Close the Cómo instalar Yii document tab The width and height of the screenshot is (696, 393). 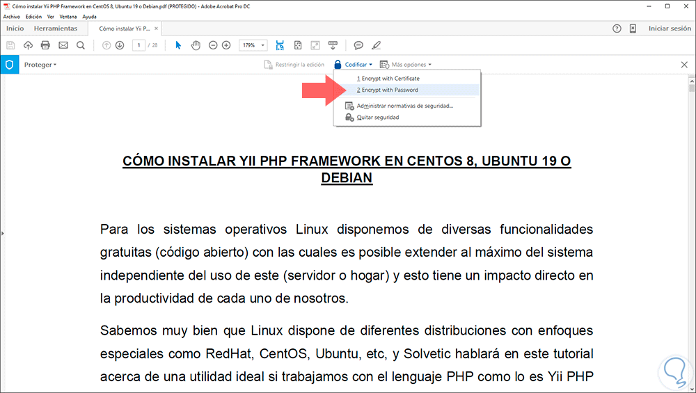156,29
